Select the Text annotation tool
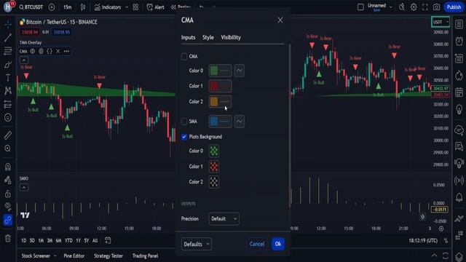 (x=8, y=78)
